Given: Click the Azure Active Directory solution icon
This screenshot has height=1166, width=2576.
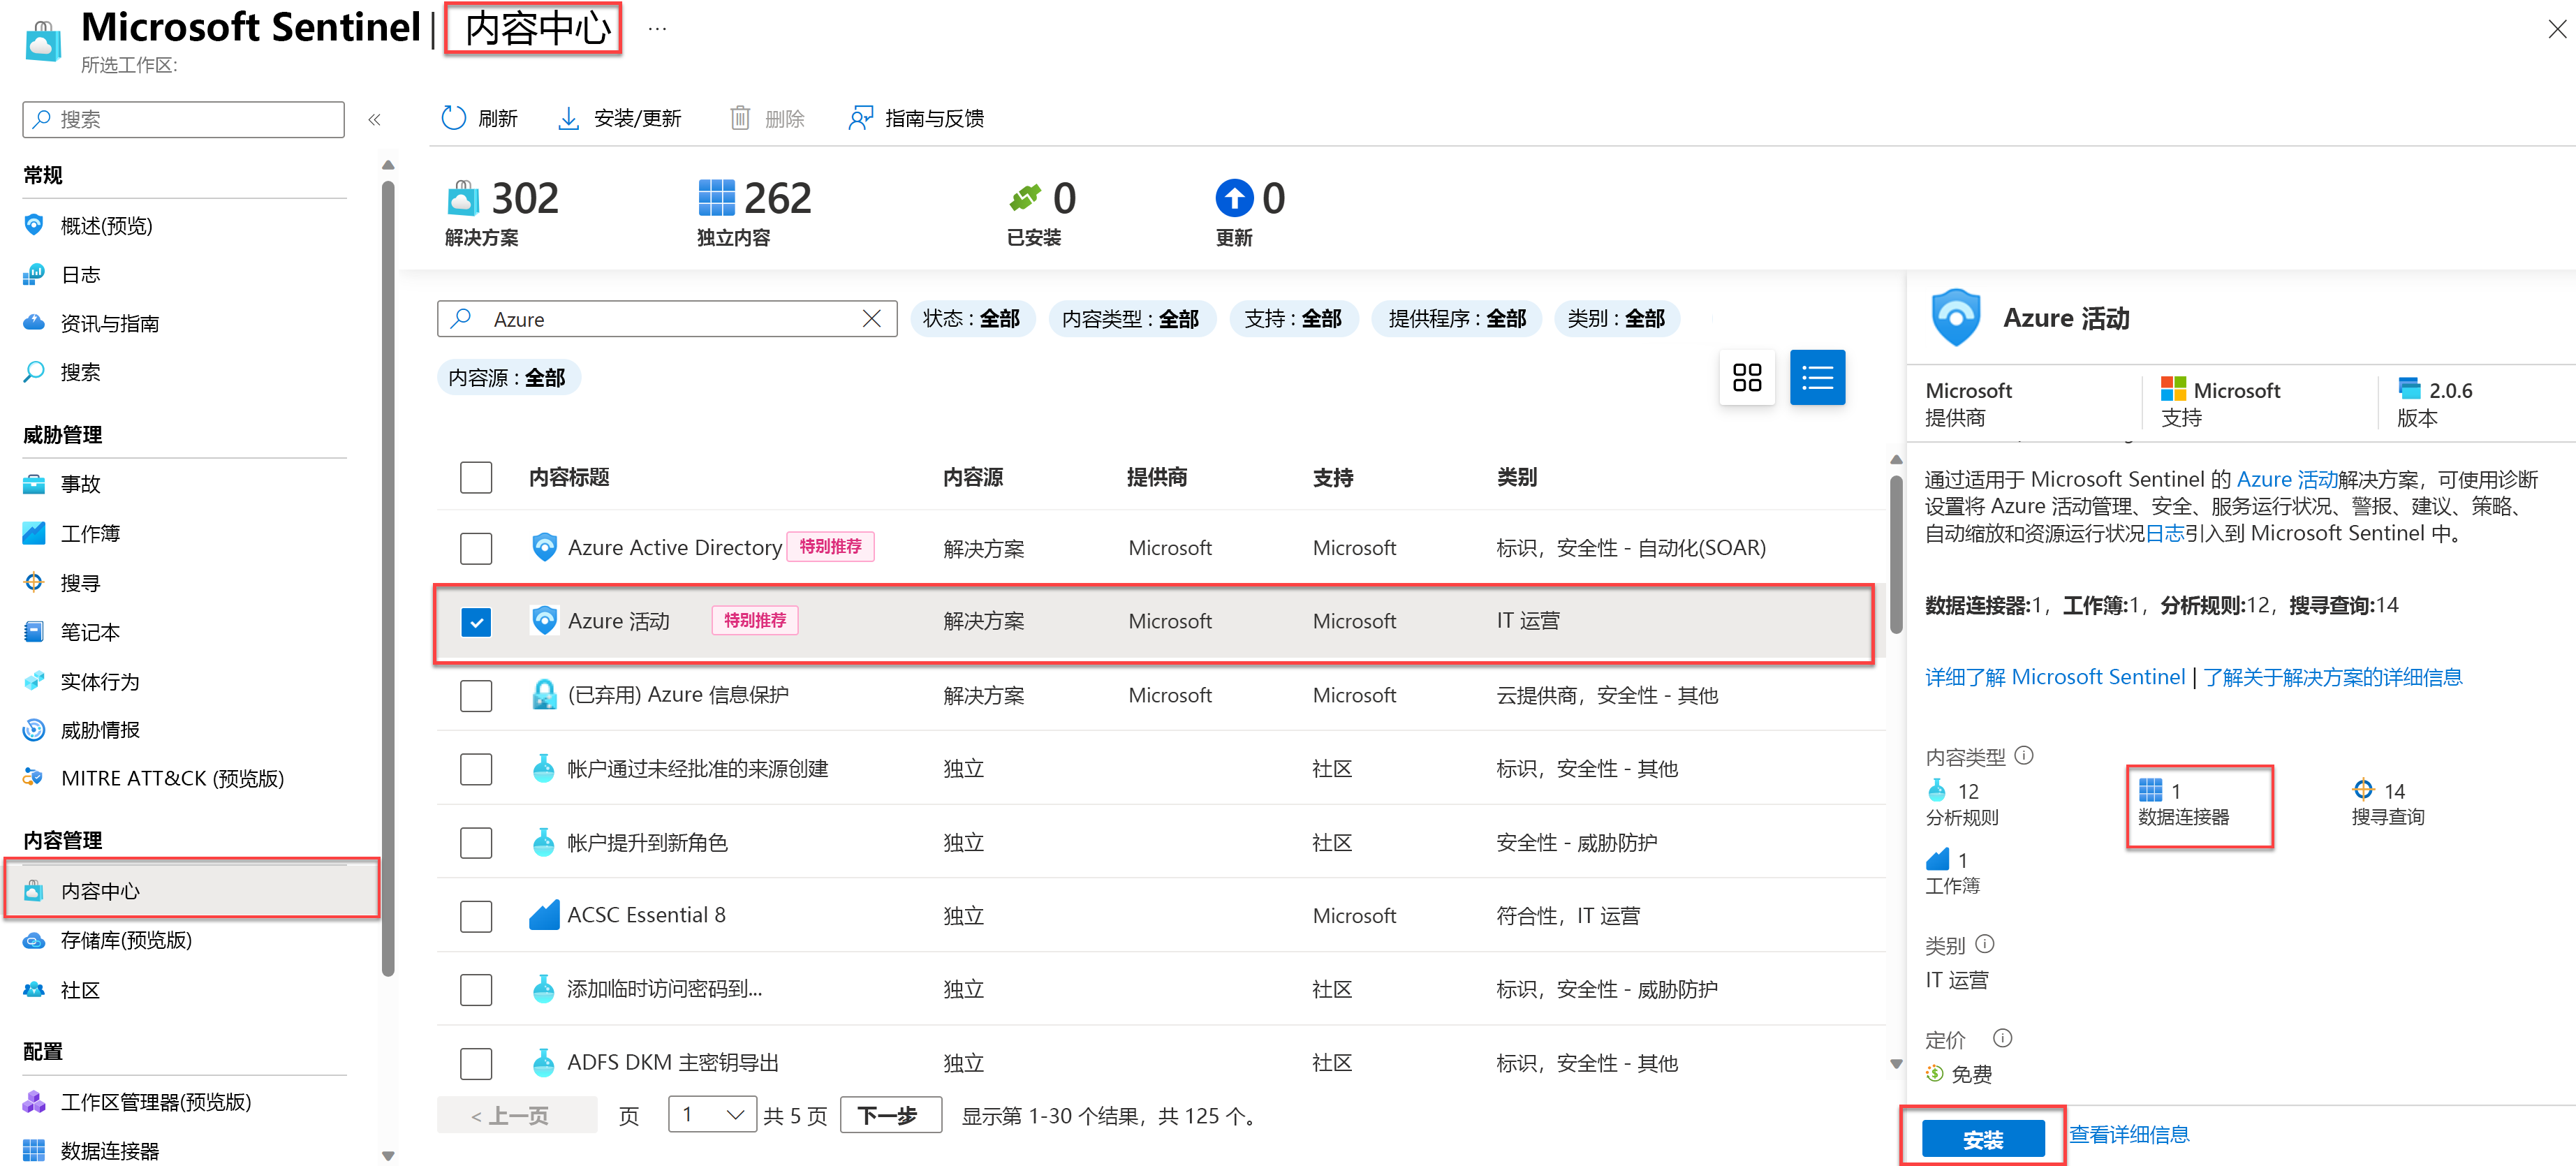Looking at the screenshot, I should (544, 545).
